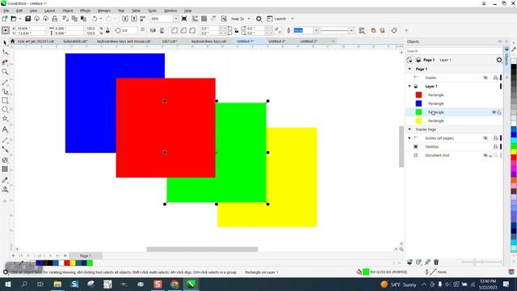The width and height of the screenshot is (517, 291).
Task: Expand the Guides (all pages) node
Action: click(x=410, y=138)
